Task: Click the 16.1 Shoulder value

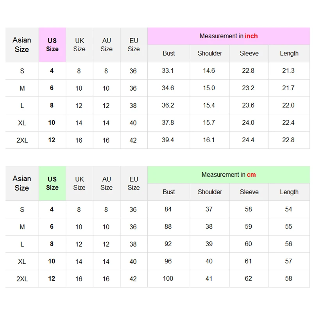Action: [x=209, y=140]
